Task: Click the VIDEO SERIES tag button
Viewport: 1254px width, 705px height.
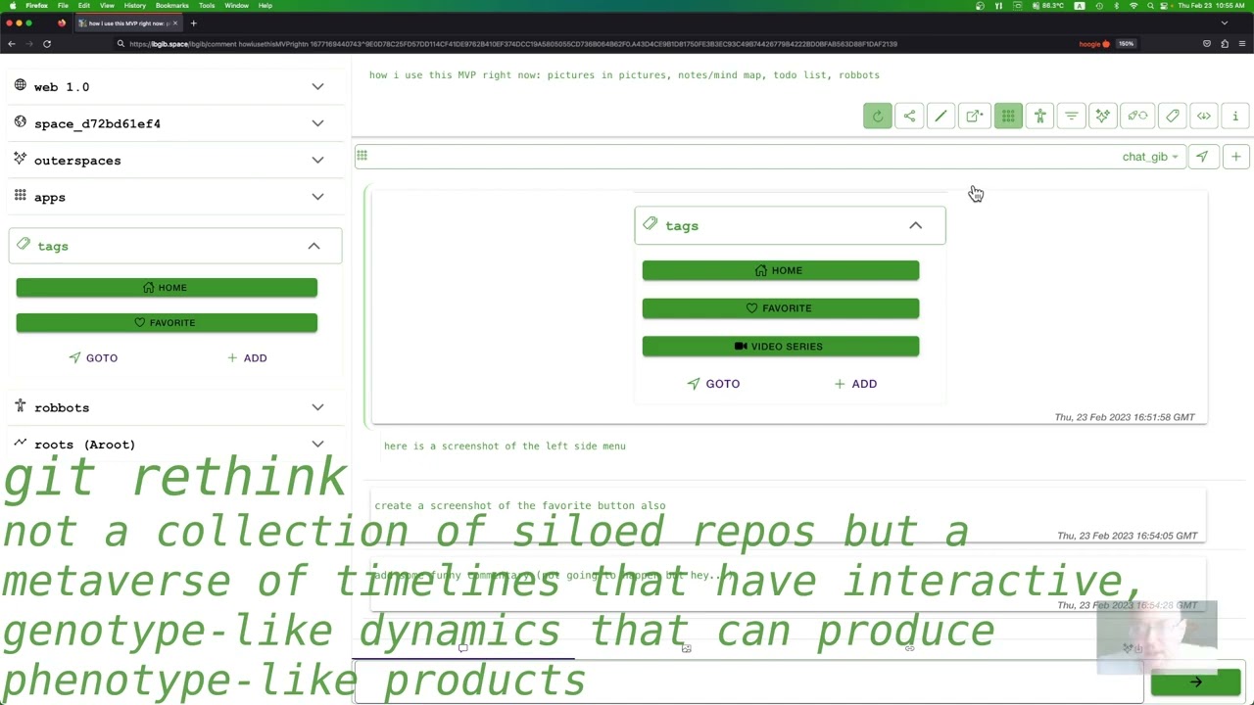Action: click(780, 347)
